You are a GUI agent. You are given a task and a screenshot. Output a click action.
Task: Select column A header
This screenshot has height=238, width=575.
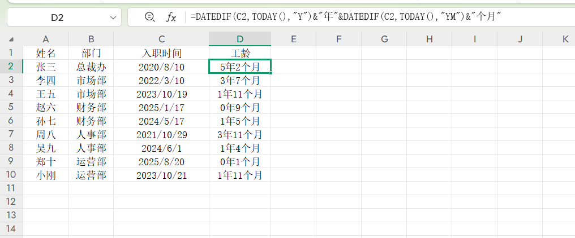pyautogui.click(x=45, y=39)
